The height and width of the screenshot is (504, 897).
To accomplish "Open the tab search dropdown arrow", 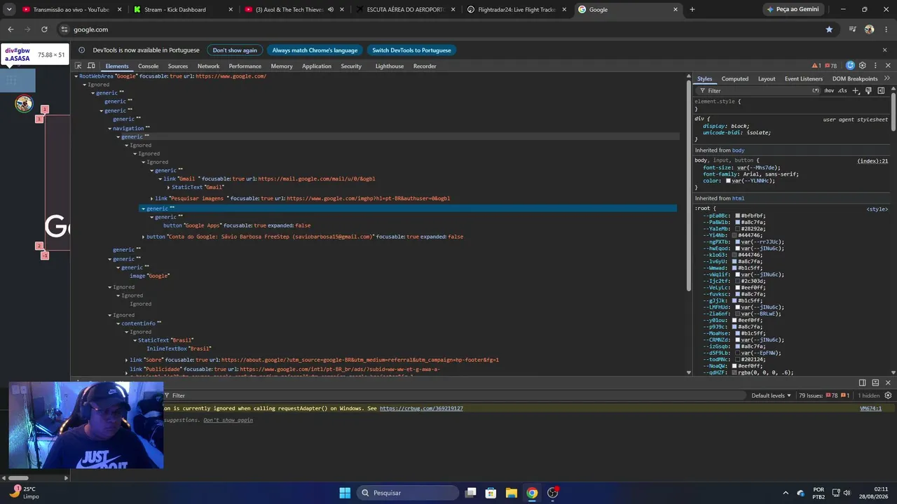I will click(x=9, y=10).
